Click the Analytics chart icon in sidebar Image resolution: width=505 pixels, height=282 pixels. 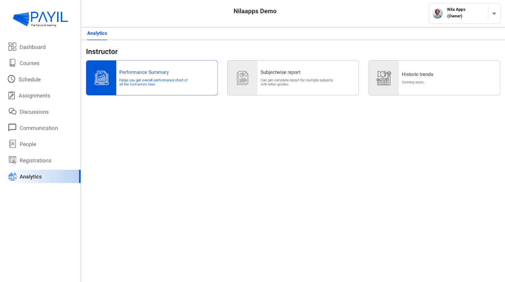(12, 176)
